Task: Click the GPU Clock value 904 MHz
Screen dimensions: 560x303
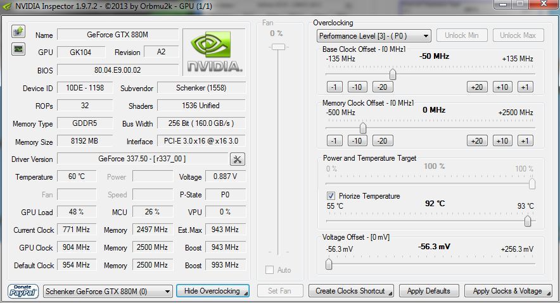Action: point(77,247)
